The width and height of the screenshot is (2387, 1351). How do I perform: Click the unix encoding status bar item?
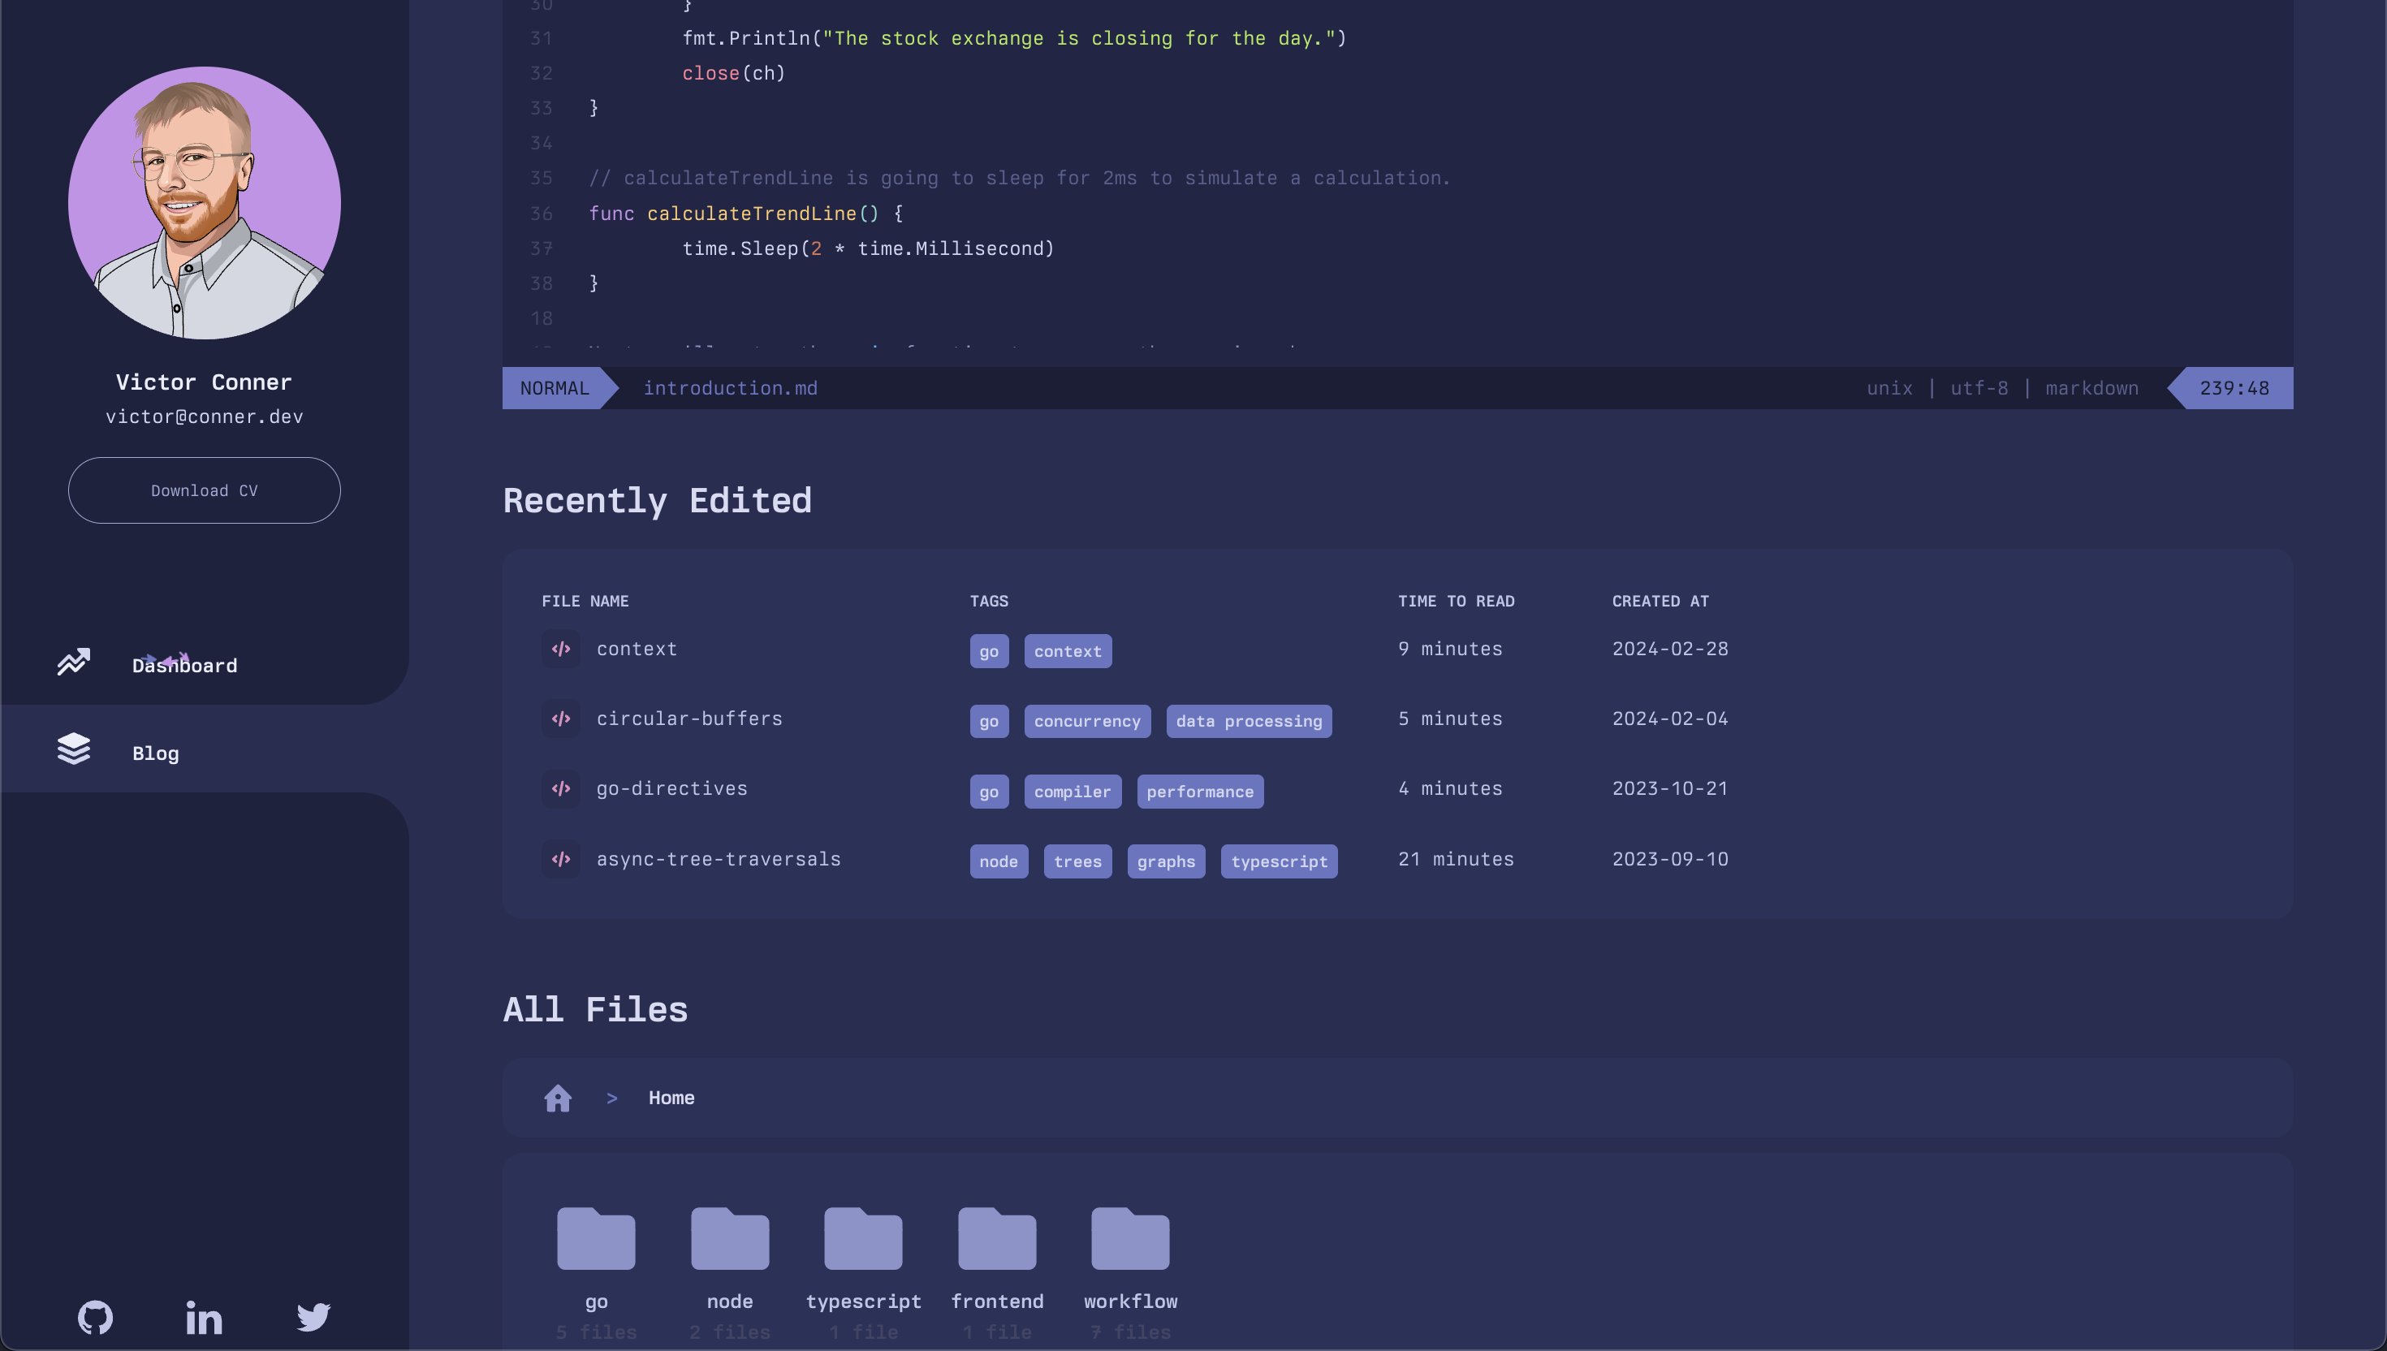point(1890,387)
